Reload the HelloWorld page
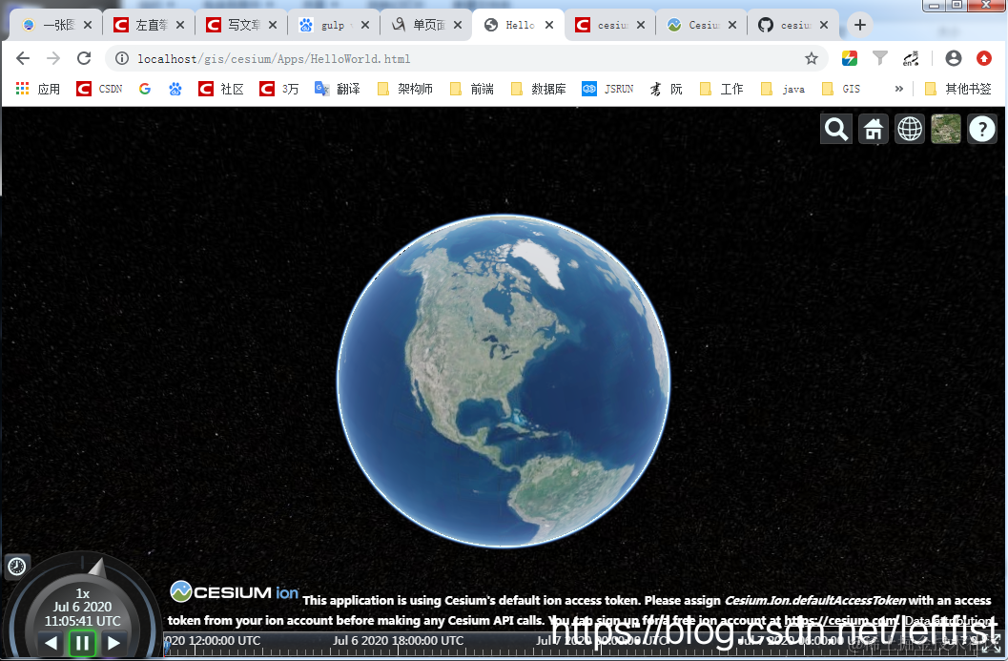Image resolution: width=1008 pixels, height=661 pixels. tap(84, 58)
